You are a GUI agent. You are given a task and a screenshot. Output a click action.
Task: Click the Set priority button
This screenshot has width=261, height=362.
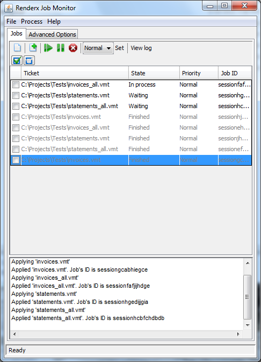[119, 48]
